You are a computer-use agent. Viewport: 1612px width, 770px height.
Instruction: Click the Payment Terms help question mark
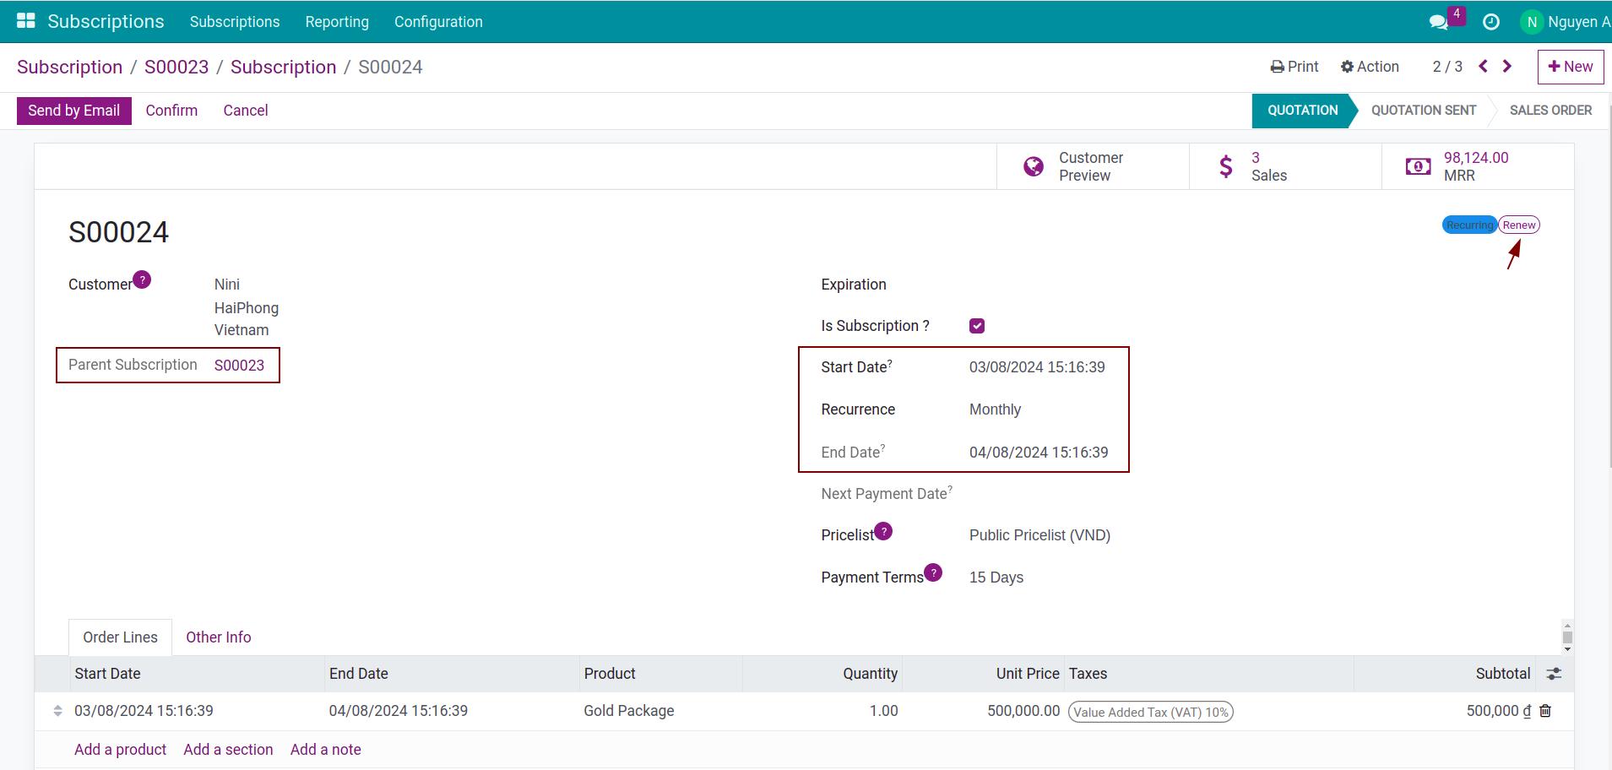(x=933, y=572)
